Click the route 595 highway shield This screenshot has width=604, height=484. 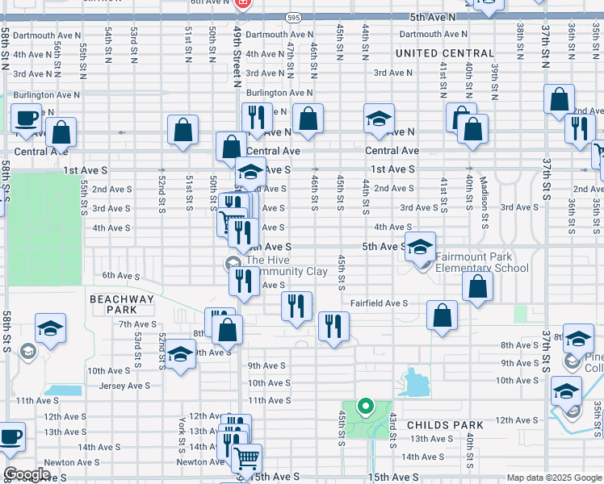point(294,17)
